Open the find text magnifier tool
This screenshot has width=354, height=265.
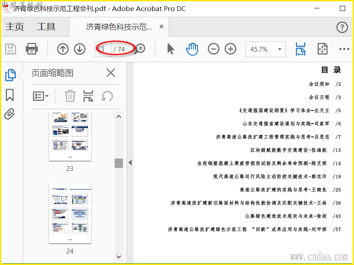coord(140,49)
